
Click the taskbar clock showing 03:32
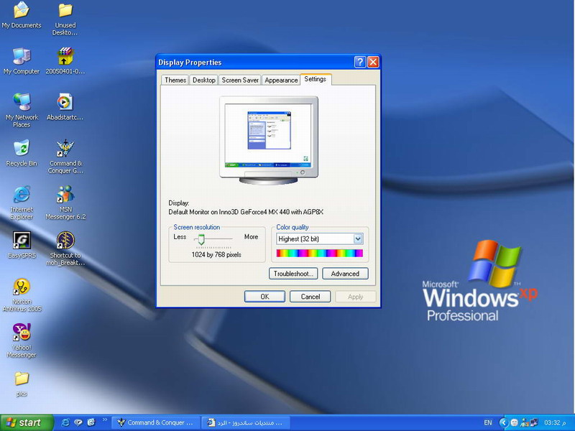(x=555, y=422)
